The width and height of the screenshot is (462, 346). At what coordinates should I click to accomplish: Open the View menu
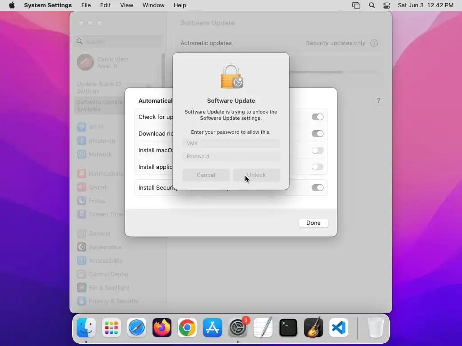click(126, 5)
